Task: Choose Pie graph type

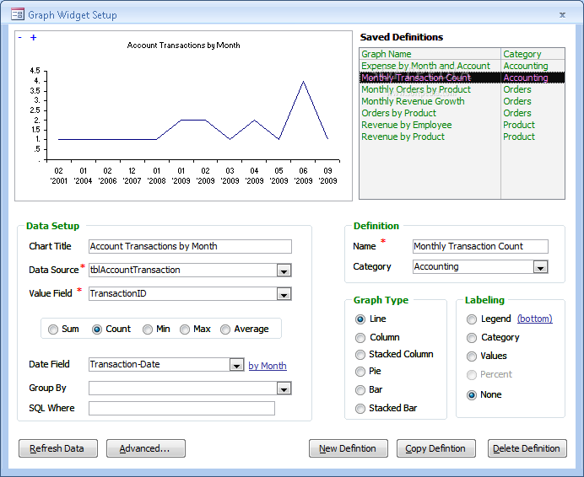Action: pyautogui.click(x=360, y=372)
